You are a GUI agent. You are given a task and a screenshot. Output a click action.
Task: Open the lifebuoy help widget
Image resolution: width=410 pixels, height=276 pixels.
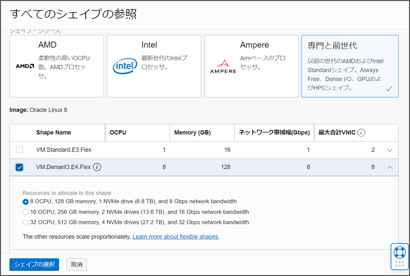point(400,253)
